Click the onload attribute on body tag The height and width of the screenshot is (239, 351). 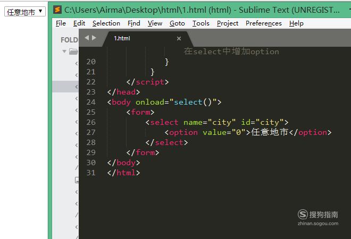150,102
